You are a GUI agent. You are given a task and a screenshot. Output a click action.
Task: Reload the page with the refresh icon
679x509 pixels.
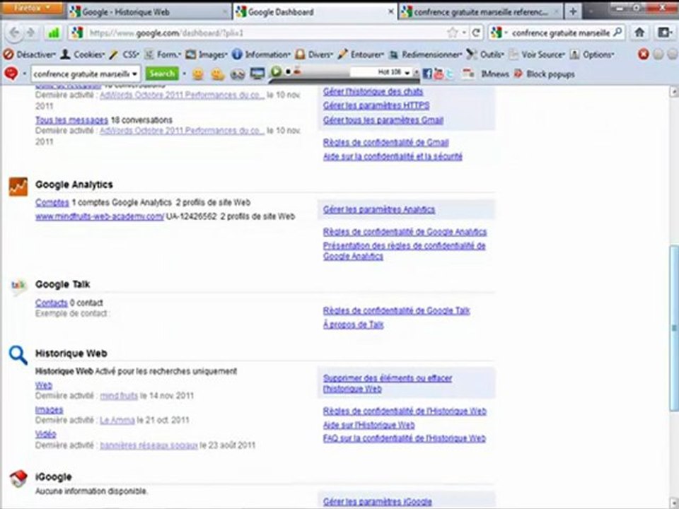[476, 33]
